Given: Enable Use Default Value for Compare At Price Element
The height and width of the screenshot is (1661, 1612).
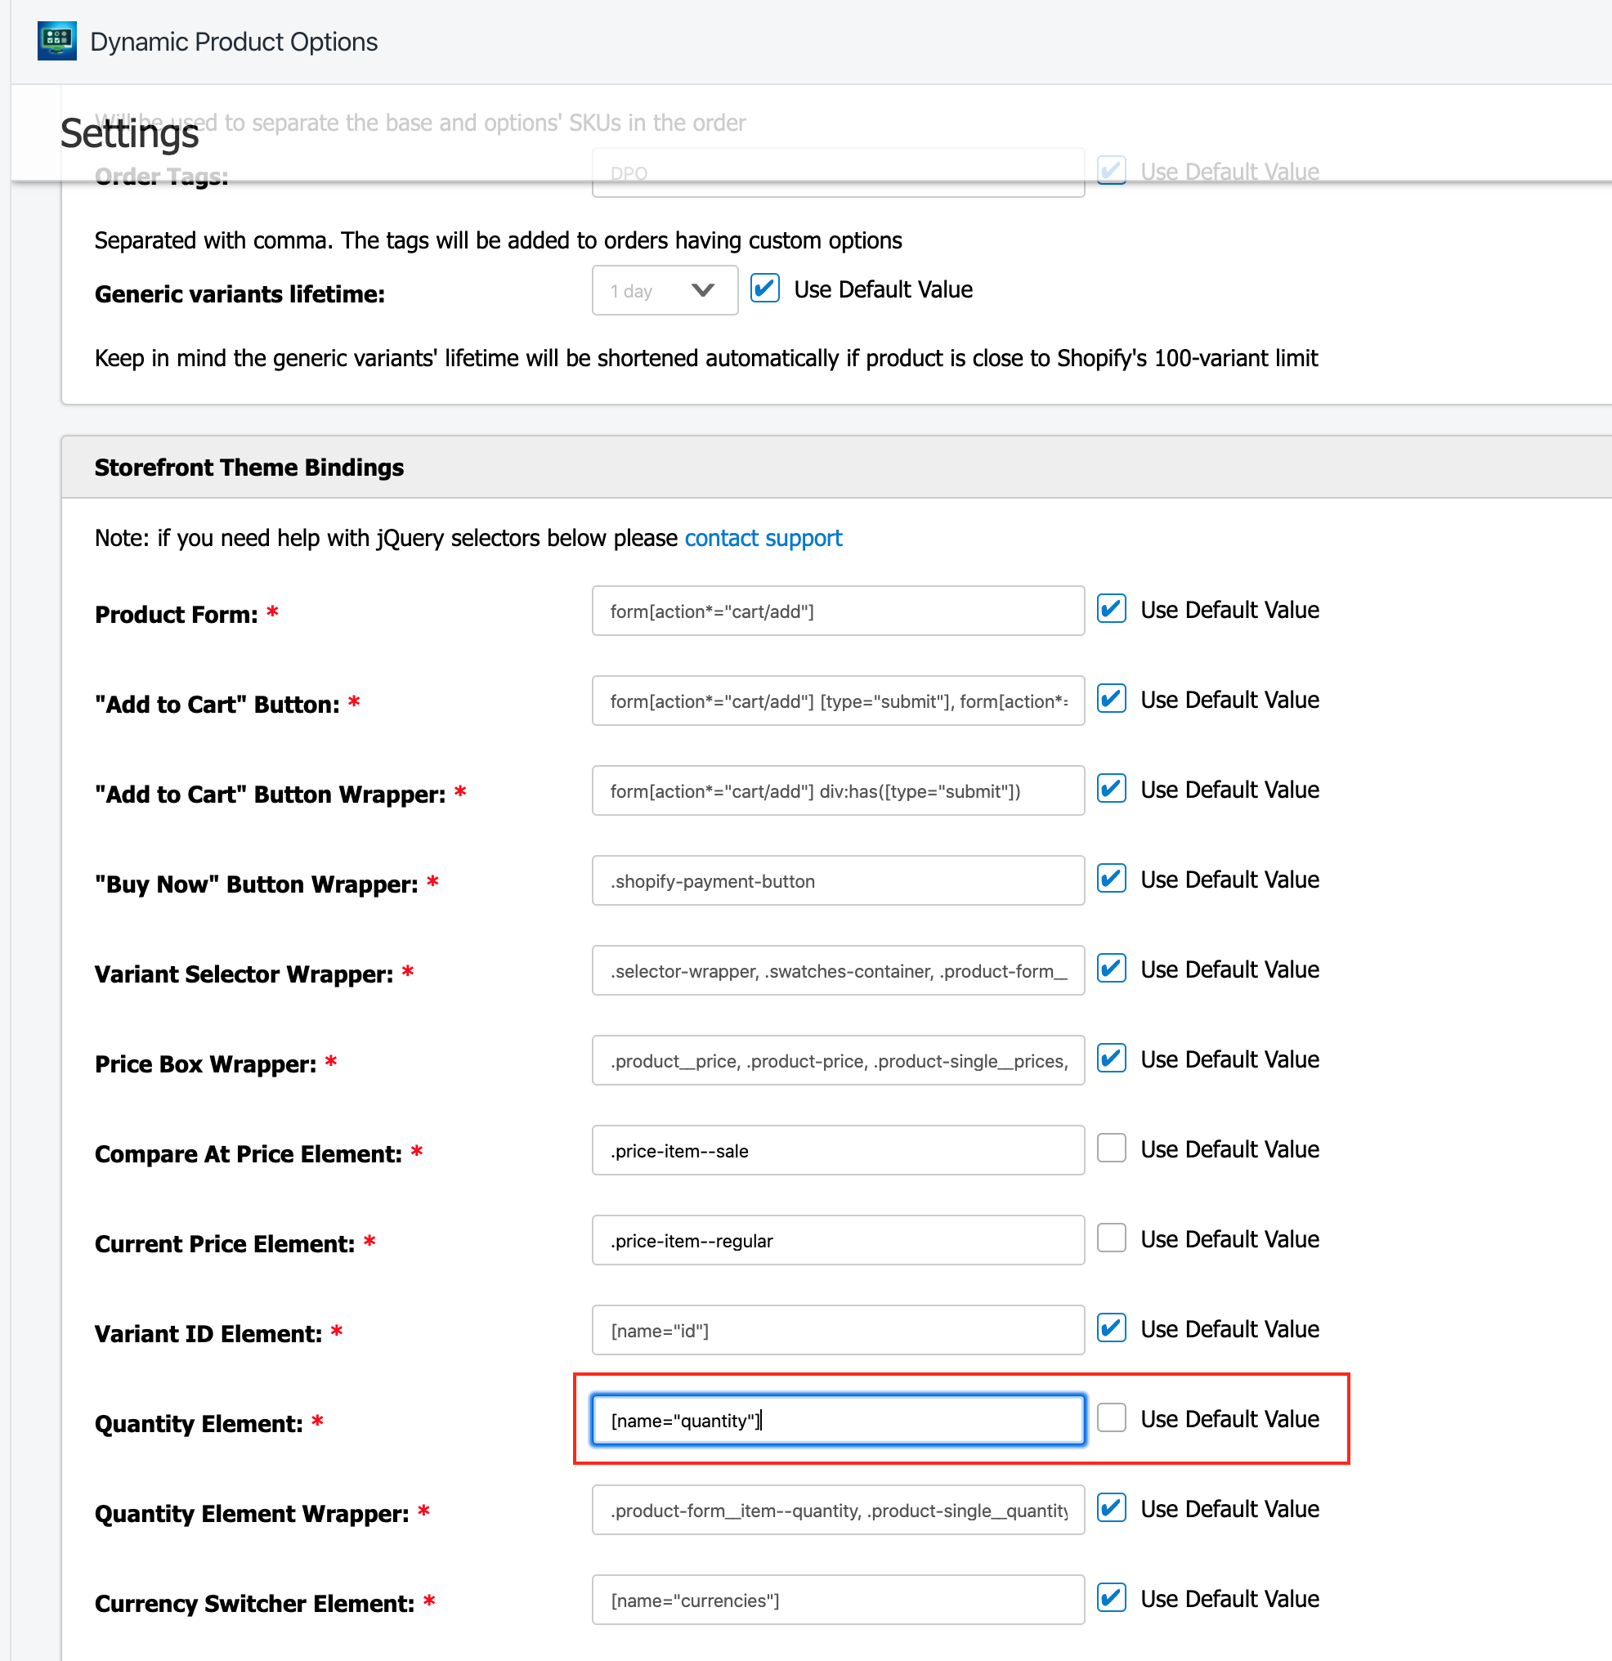Looking at the screenshot, I should 1111,1149.
